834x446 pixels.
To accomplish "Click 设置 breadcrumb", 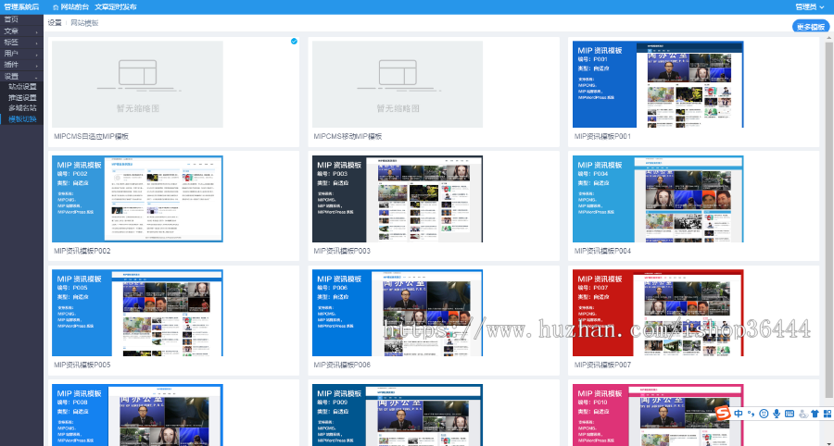I will pos(55,23).
